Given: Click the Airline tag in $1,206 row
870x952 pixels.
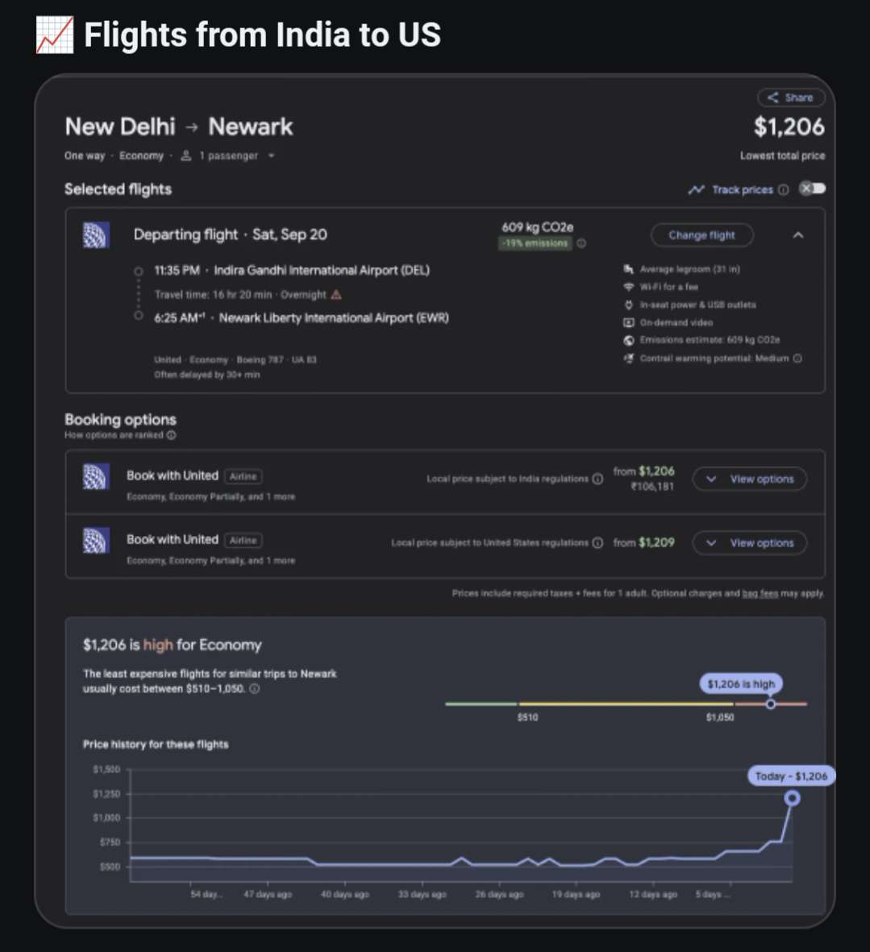Looking at the screenshot, I should (x=243, y=476).
